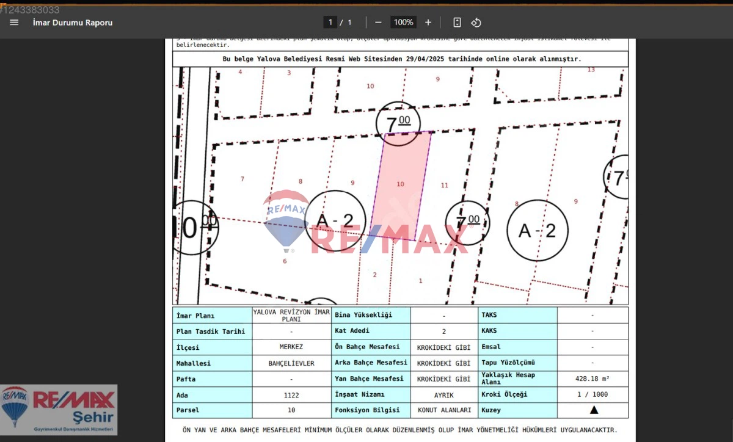Click the 100% zoom level field

(x=403, y=23)
